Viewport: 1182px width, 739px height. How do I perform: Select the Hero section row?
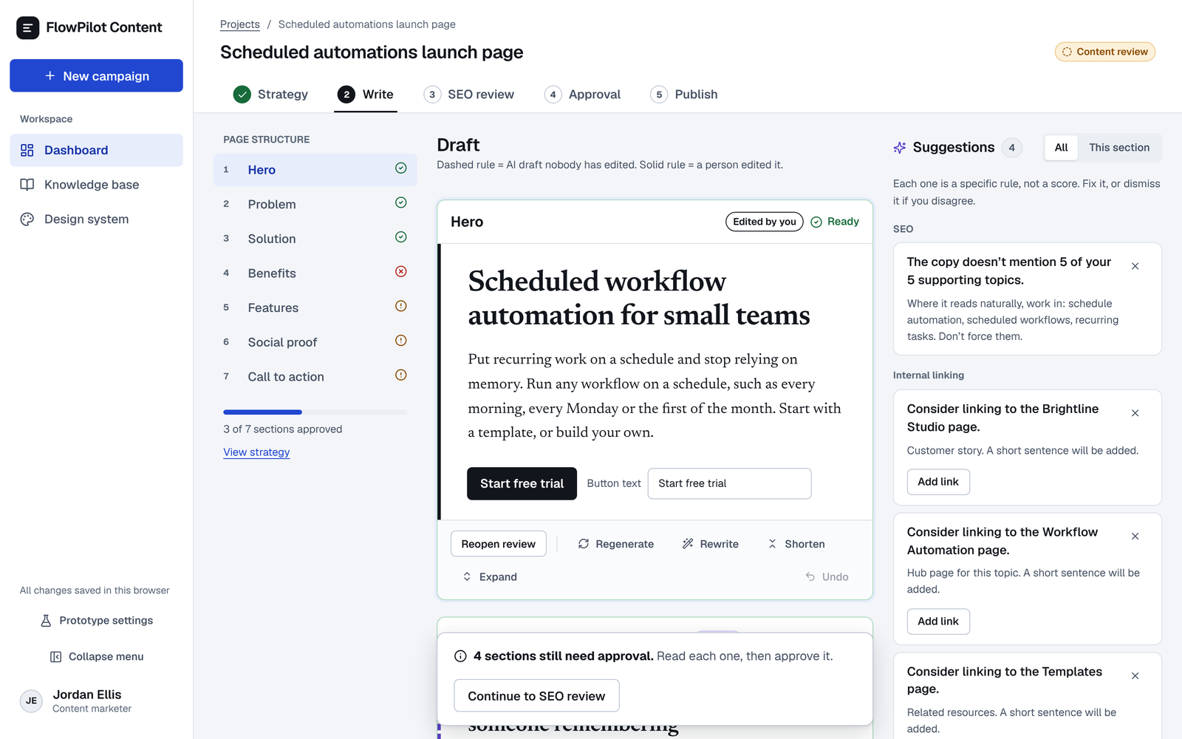tap(315, 170)
